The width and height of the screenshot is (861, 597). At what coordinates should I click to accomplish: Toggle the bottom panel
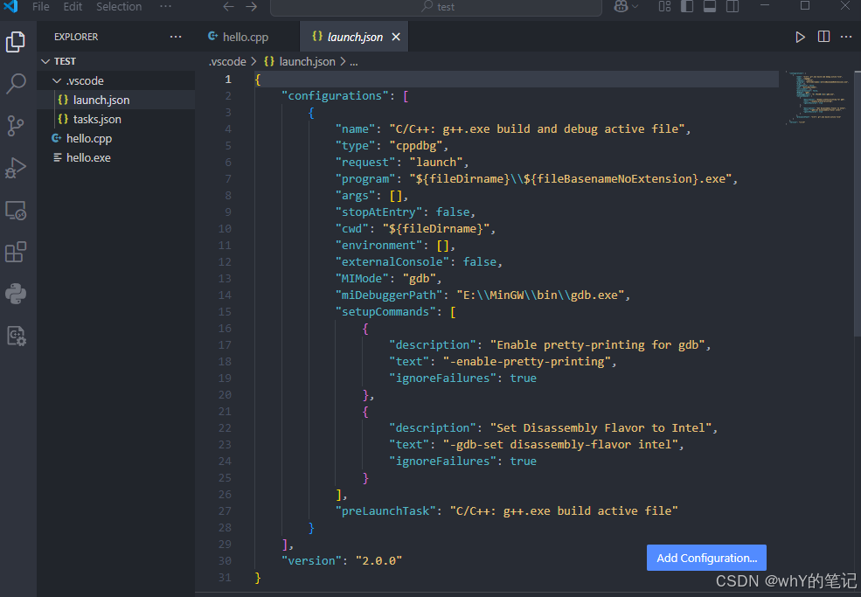pyautogui.click(x=710, y=7)
